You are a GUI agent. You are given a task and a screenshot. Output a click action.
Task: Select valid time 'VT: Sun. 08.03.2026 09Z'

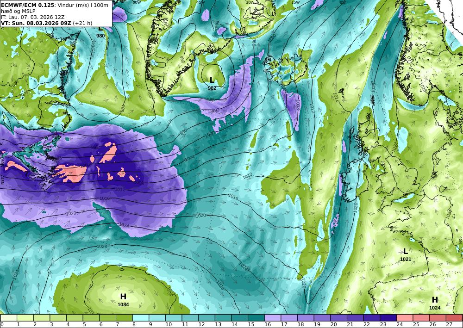pyautogui.click(x=36, y=23)
